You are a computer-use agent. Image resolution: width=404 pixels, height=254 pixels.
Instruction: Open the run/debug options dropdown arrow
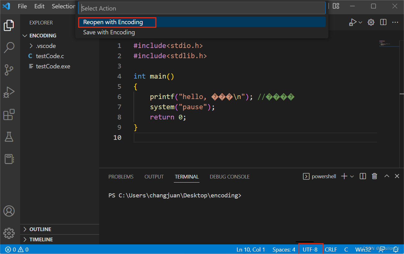click(360, 22)
